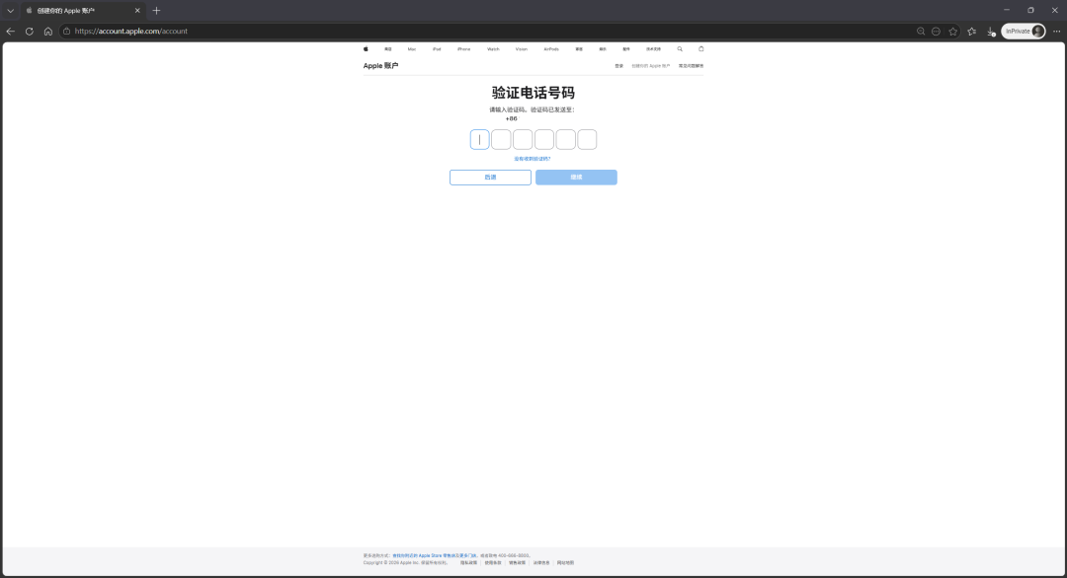Open the favorites list icon in toolbar
This screenshot has width=1067, height=578.
pyautogui.click(x=971, y=32)
